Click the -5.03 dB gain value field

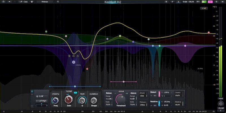[69, 91]
